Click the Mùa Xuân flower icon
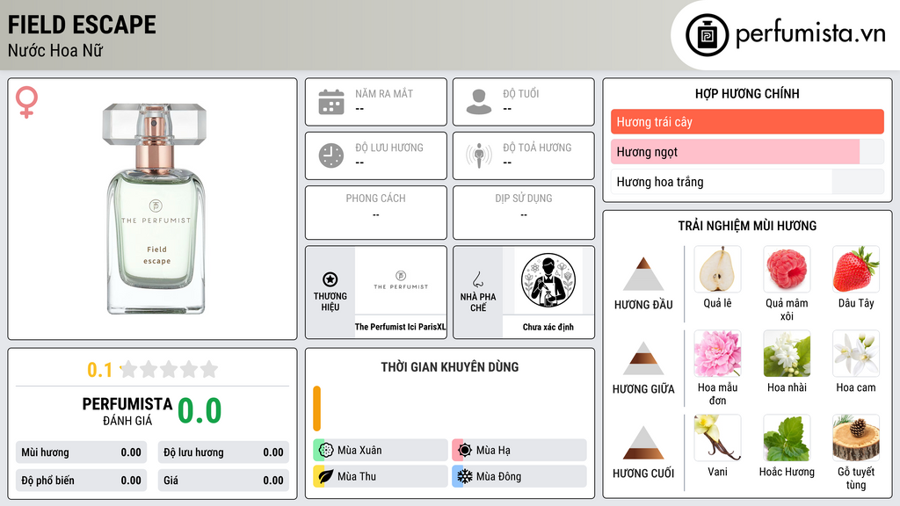The height and width of the screenshot is (506, 900). coord(325,451)
